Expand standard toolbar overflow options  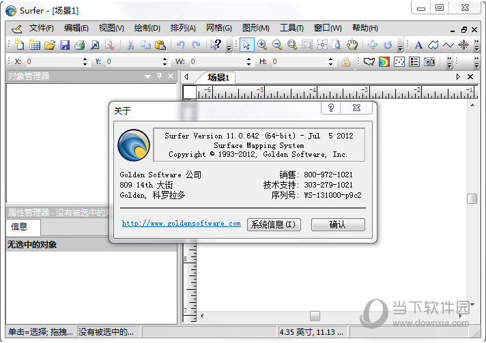point(229,48)
